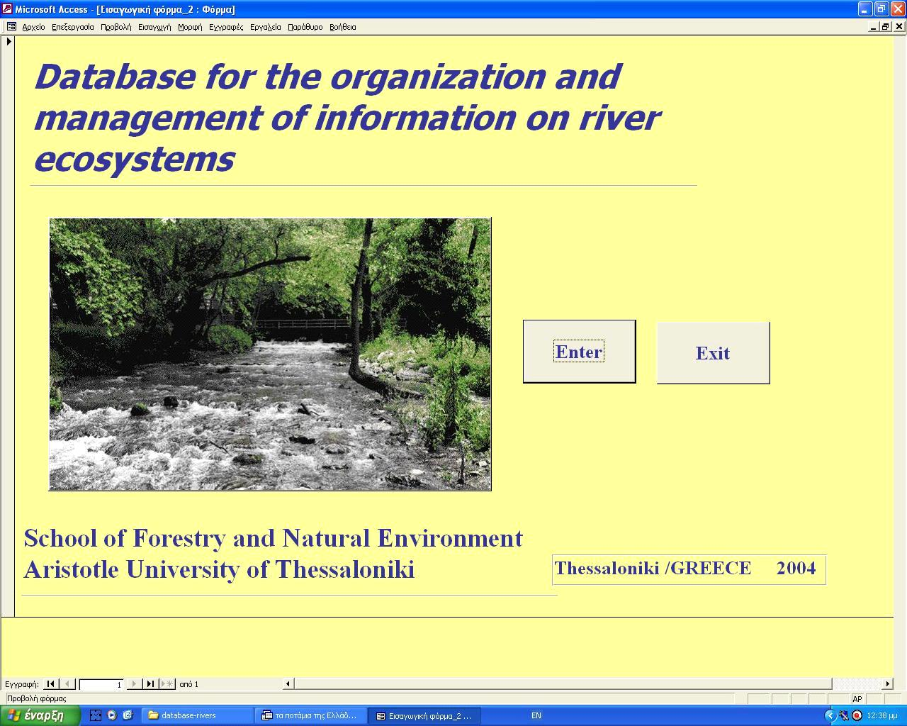Click Εισαγωγική φόρμα_2 taskbar button
This screenshot has width=907, height=726.
(x=425, y=716)
